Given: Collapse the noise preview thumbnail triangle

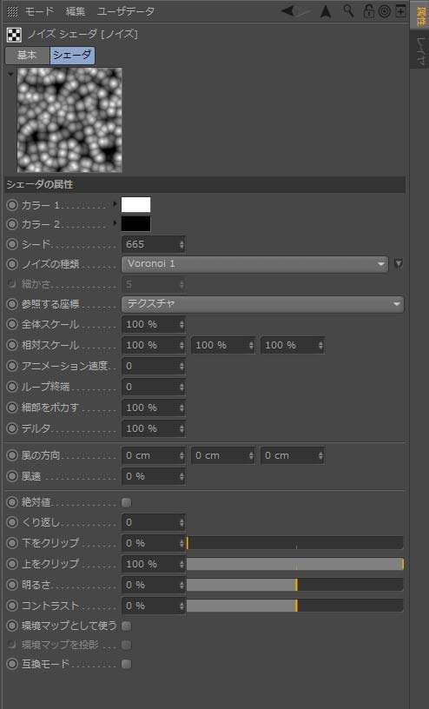Looking at the screenshot, I should [10, 73].
